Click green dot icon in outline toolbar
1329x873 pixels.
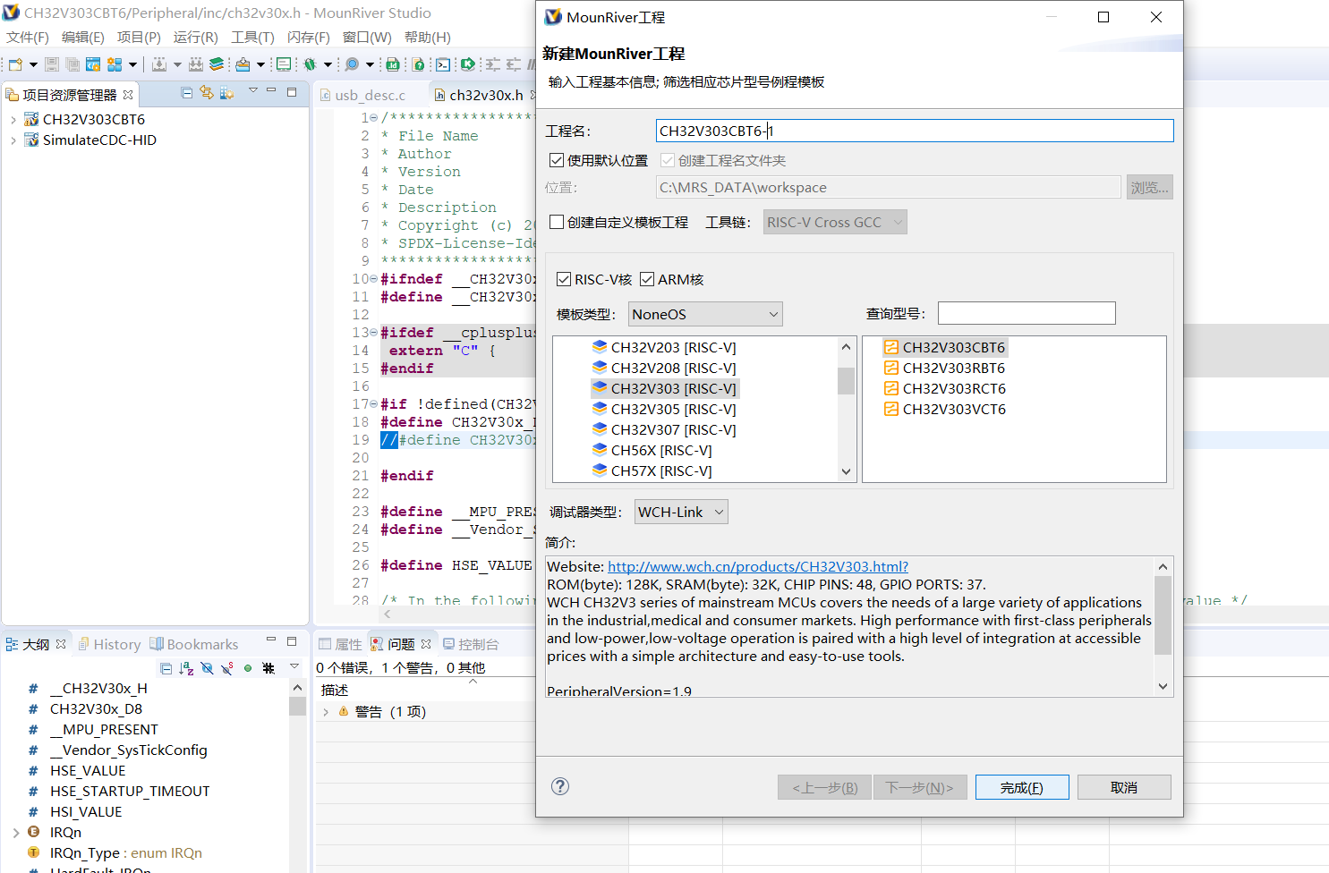(x=248, y=668)
